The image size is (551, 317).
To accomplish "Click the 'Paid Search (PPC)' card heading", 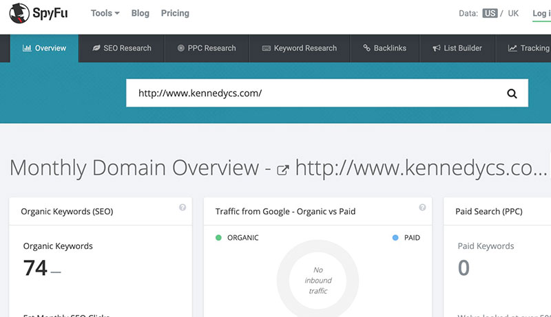I will tap(489, 212).
